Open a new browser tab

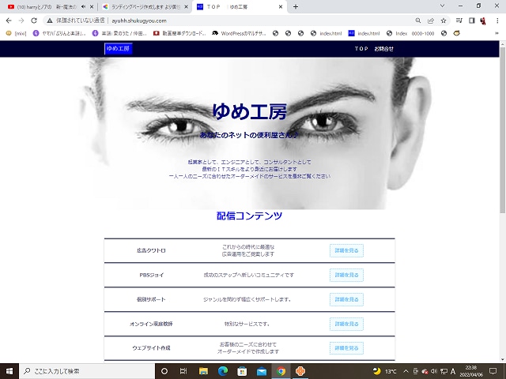[x=296, y=7]
